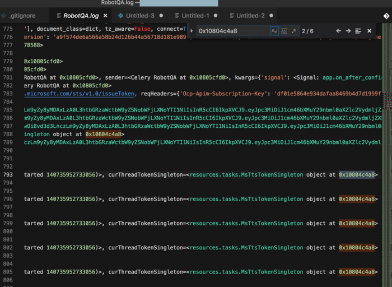Screen dimensions: 392x287
Task: Click line number 793 in the gutter
Action: (8, 175)
